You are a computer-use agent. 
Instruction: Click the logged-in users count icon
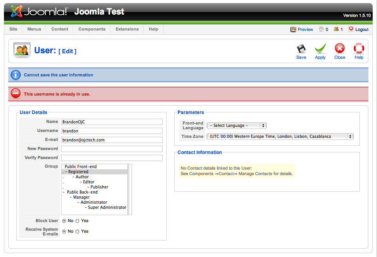[x=336, y=29]
